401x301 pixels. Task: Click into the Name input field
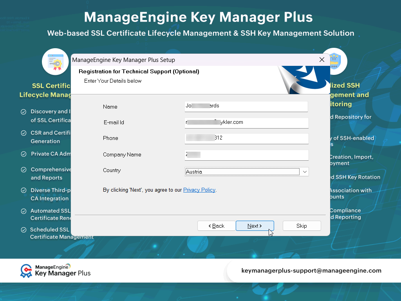click(246, 107)
